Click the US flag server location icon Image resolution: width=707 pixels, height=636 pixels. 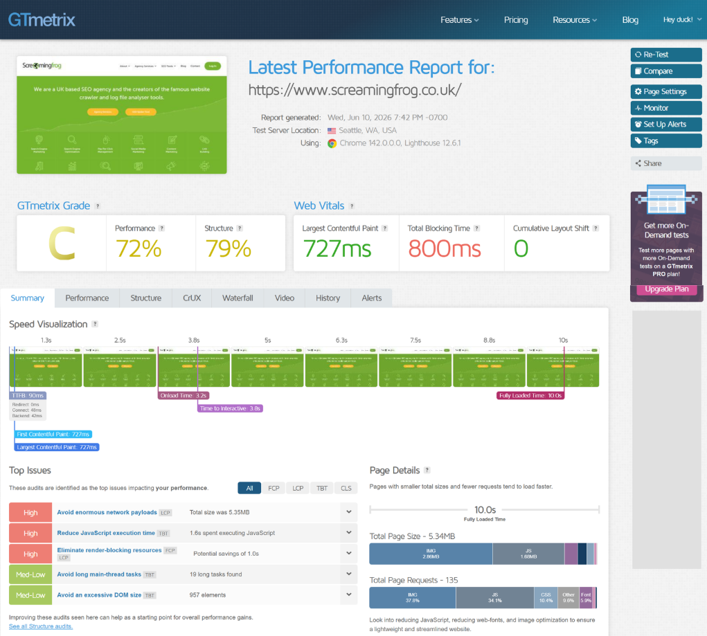[x=332, y=131]
